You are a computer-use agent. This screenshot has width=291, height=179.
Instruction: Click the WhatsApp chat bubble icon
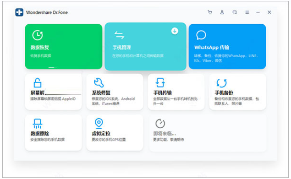pyautogui.click(x=201, y=35)
